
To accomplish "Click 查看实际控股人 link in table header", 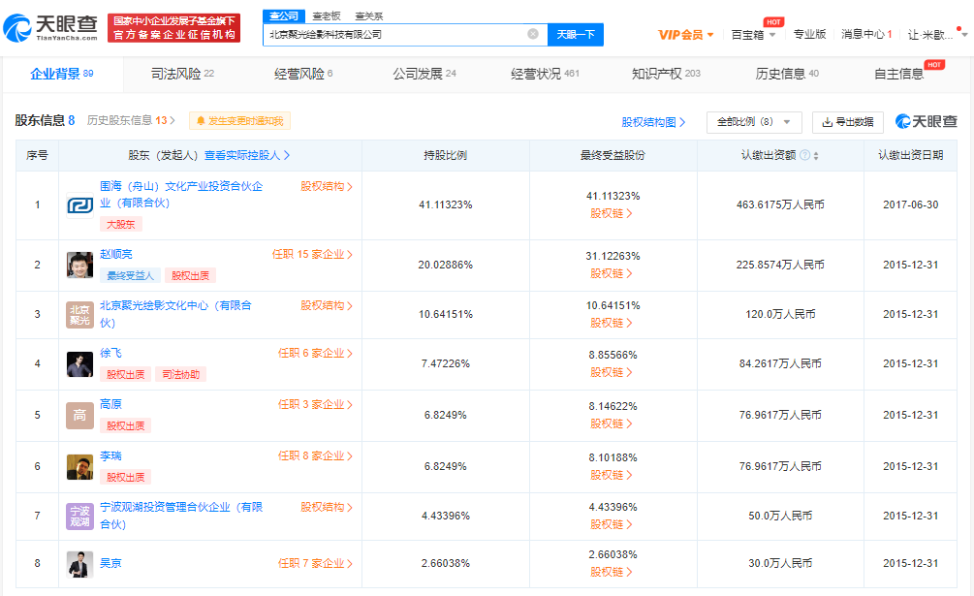I will point(247,155).
